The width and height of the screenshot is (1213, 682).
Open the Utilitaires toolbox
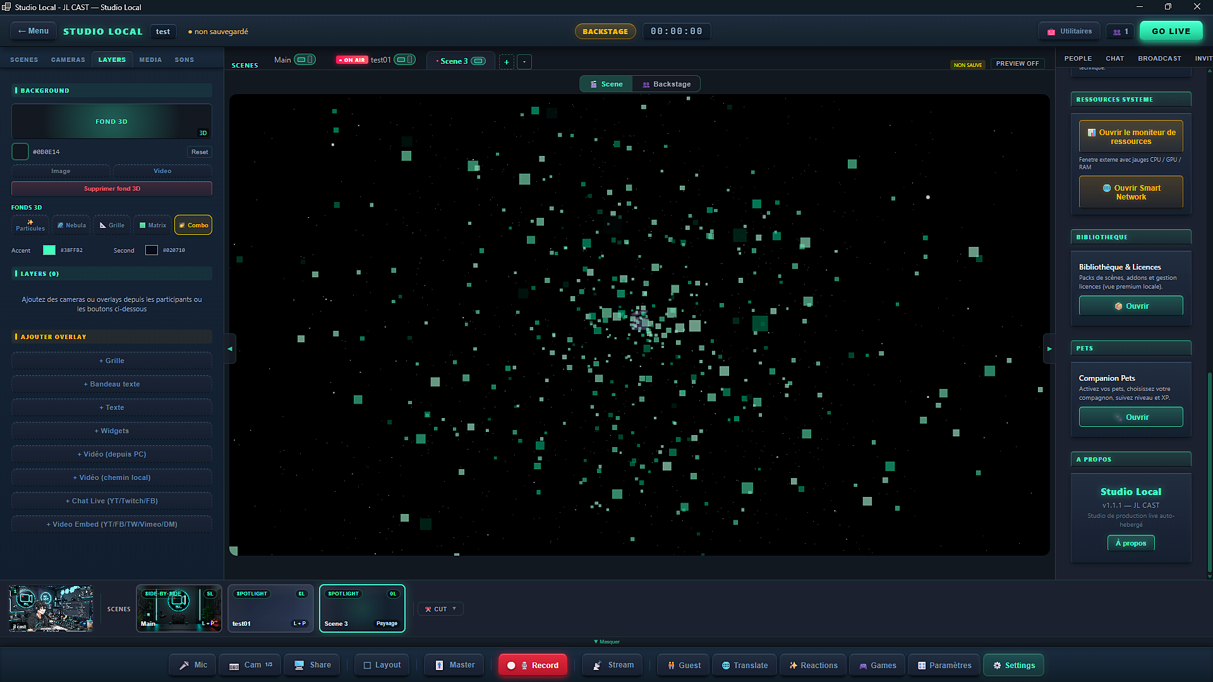click(x=1069, y=31)
